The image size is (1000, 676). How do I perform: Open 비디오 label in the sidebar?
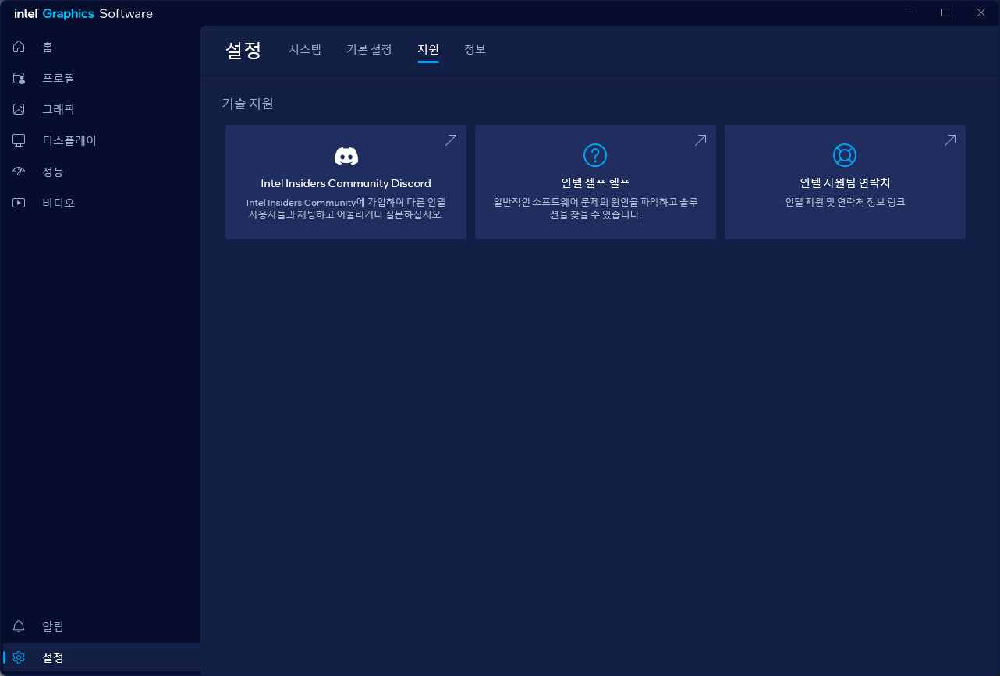click(x=59, y=203)
